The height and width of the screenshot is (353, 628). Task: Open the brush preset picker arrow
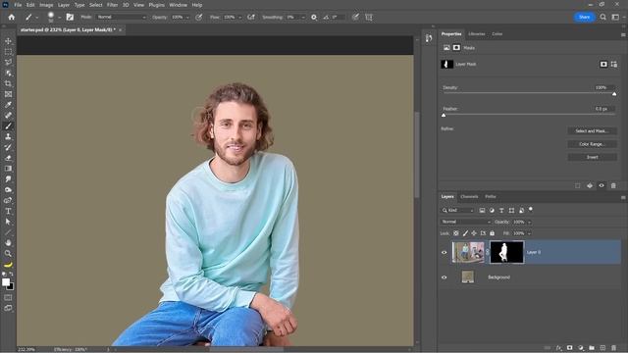point(59,18)
